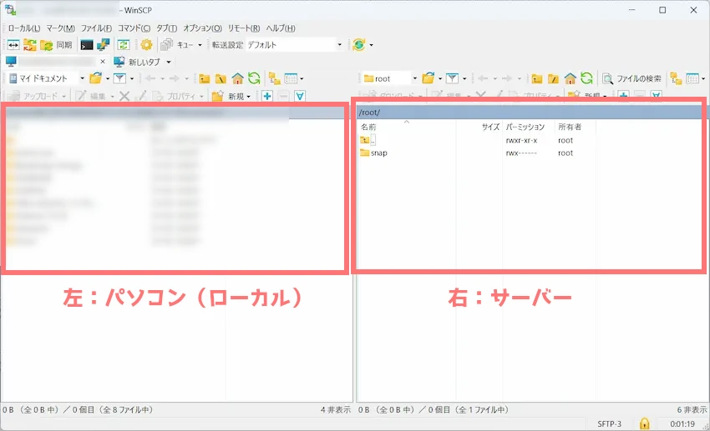
Task: Open the ヘルプ(H) menu
Action: 281,28
